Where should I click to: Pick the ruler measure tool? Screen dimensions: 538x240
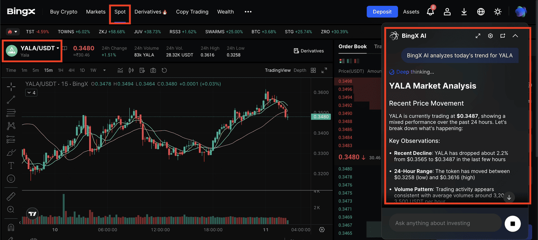pos(11,196)
